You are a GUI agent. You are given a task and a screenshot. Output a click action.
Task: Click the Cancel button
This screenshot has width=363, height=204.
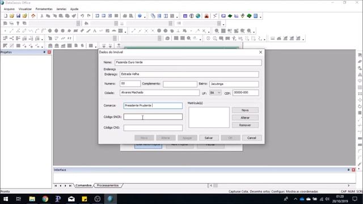coord(252,138)
